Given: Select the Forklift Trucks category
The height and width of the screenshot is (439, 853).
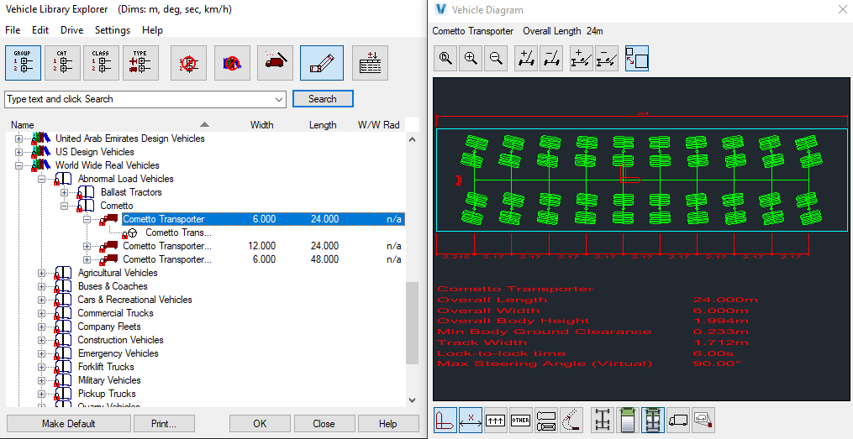Looking at the screenshot, I should coord(106,367).
